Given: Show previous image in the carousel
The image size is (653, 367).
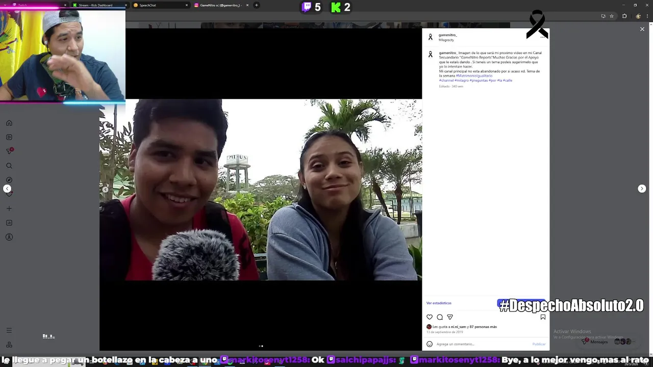Looking at the screenshot, I should 105,190.
